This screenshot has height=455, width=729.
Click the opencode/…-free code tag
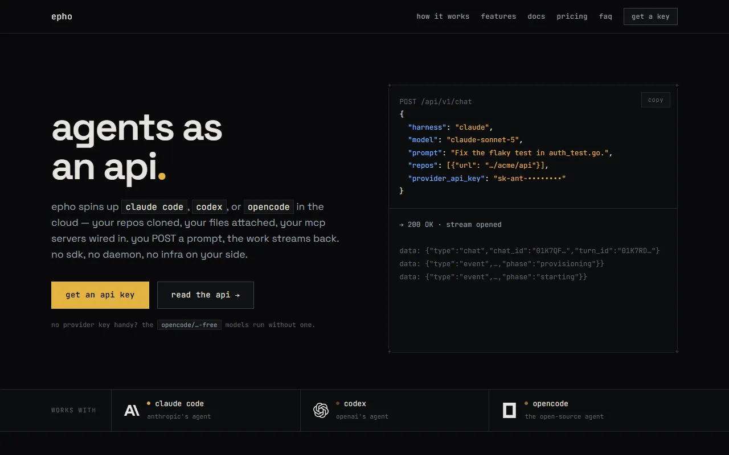pyautogui.click(x=189, y=325)
